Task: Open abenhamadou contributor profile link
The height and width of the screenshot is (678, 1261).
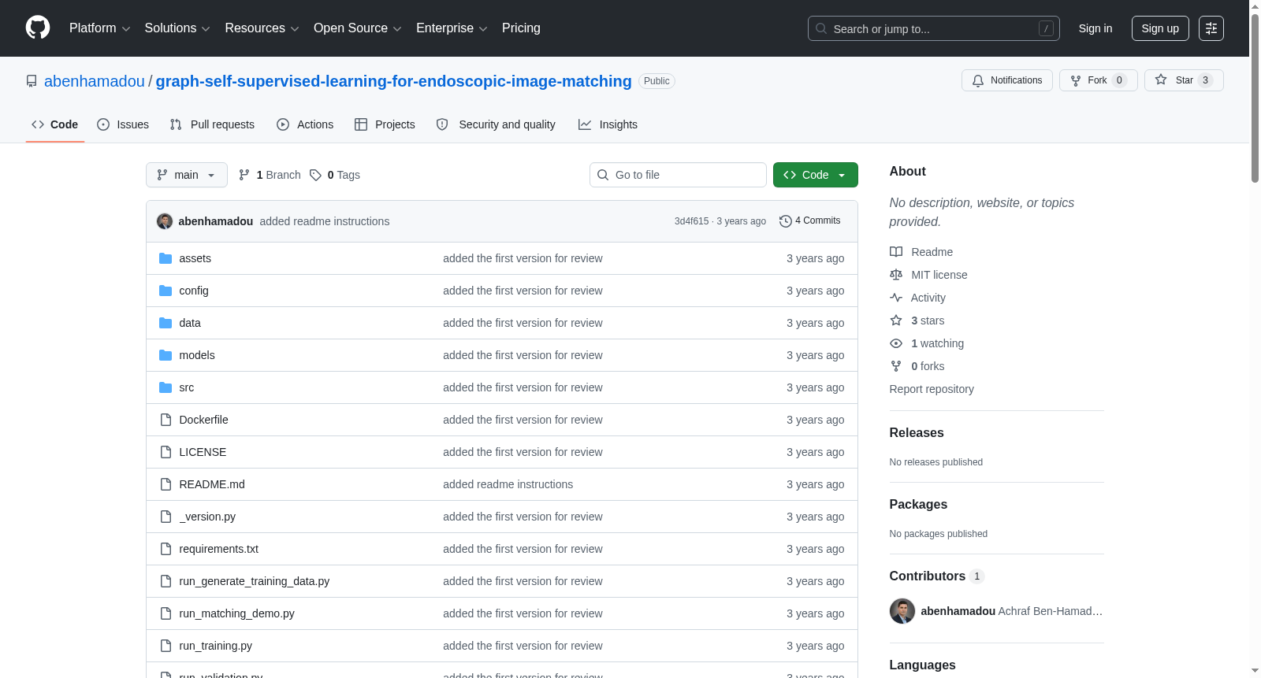Action: click(x=958, y=611)
